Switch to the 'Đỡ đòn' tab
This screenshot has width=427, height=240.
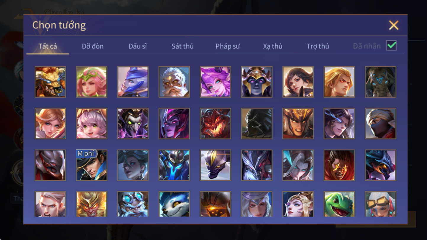click(93, 46)
